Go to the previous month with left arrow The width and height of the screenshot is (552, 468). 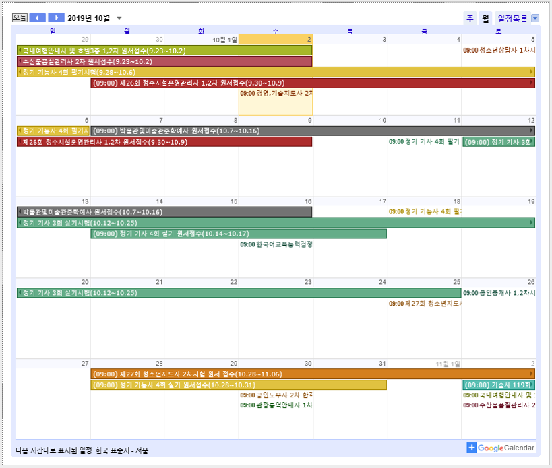38,18
